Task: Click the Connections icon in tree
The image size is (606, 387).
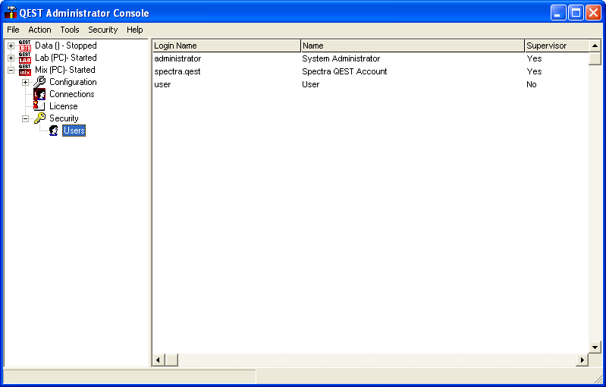Action: [39, 94]
